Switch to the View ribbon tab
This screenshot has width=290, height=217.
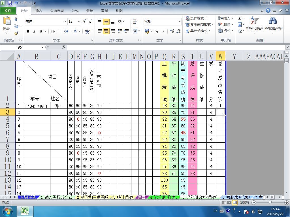[x=119, y=11]
